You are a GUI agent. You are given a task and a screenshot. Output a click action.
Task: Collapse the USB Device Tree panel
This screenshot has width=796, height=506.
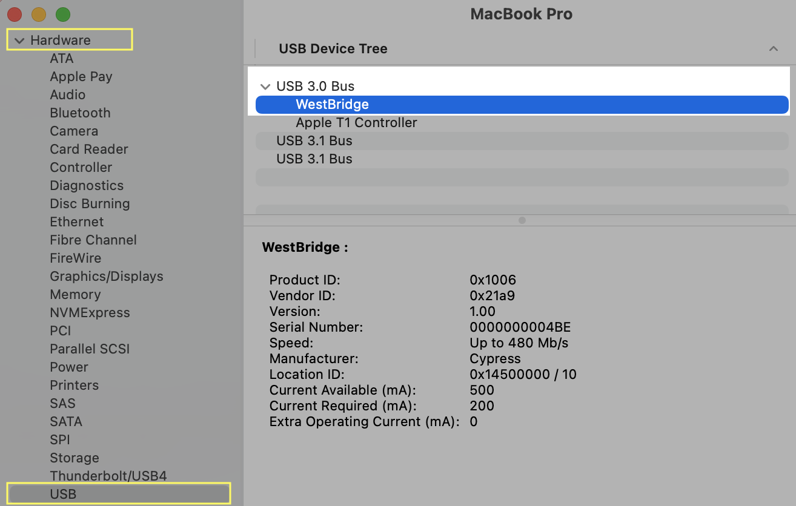(x=774, y=48)
